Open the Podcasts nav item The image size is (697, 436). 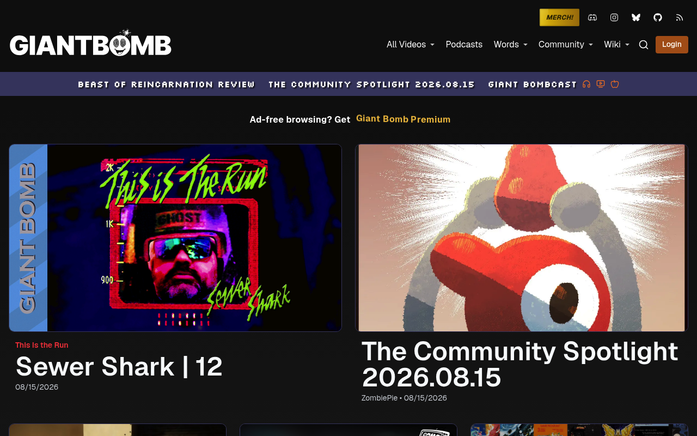464,45
